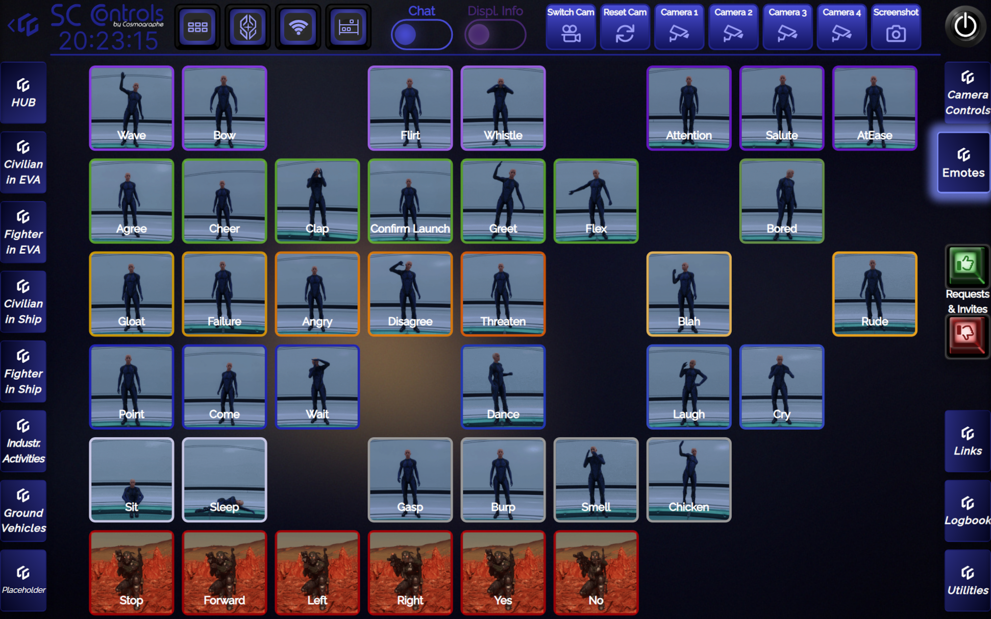This screenshot has width=991, height=619.
Task: Trigger the Sit emote
Action: pos(131,480)
